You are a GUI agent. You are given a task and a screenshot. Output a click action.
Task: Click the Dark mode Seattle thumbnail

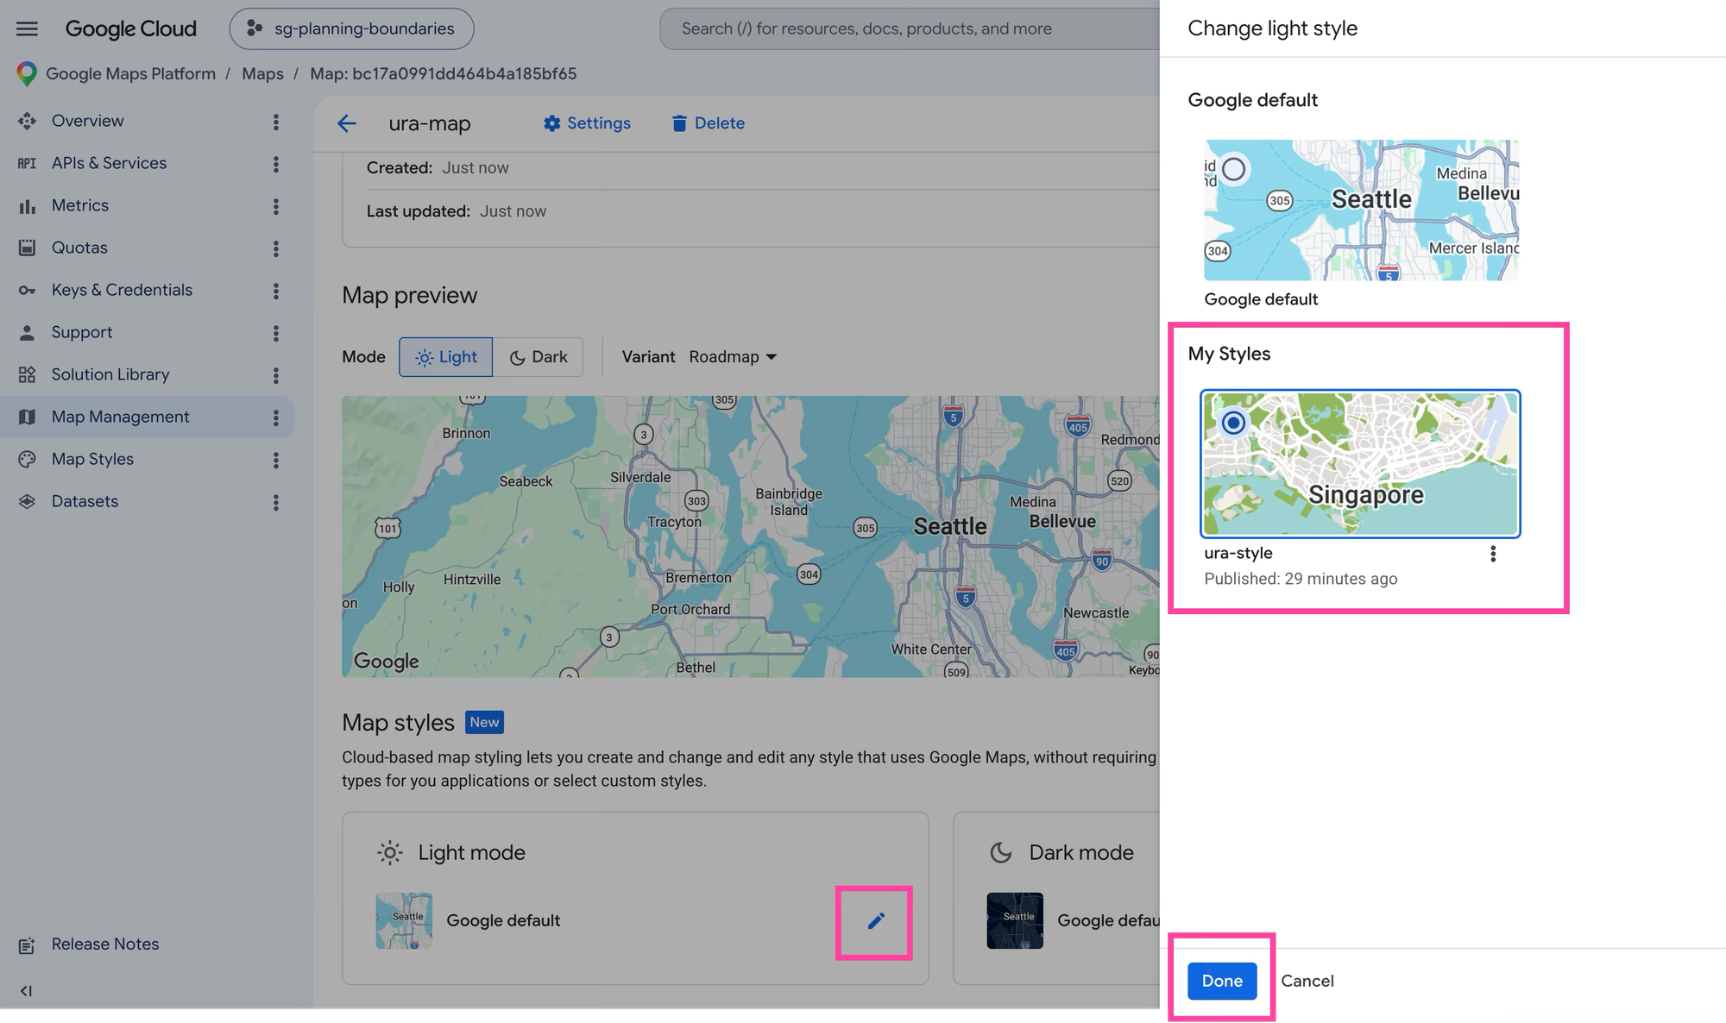pyautogui.click(x=1015, y=921)
